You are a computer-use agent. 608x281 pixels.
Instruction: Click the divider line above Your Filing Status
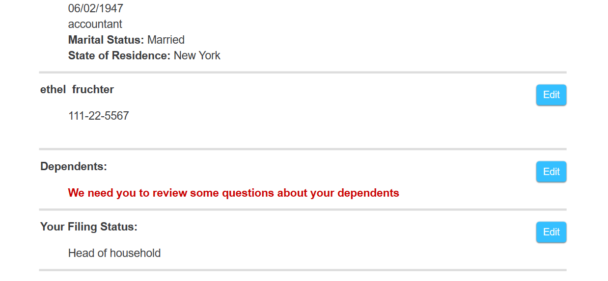coord(303,209)
